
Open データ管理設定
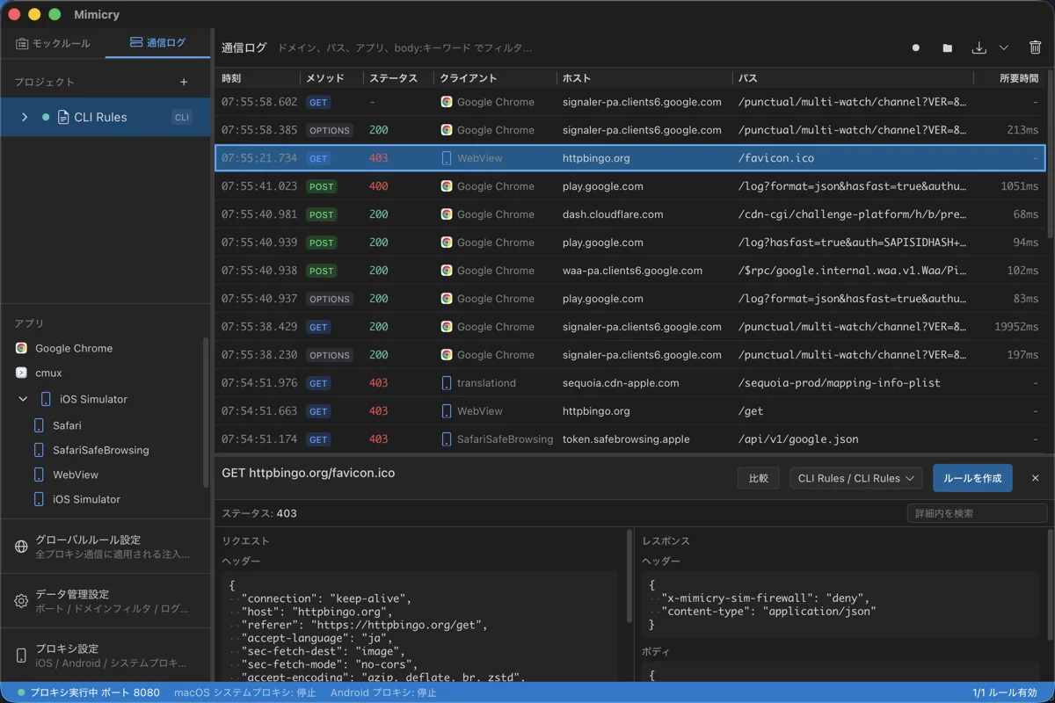[105, 601]
